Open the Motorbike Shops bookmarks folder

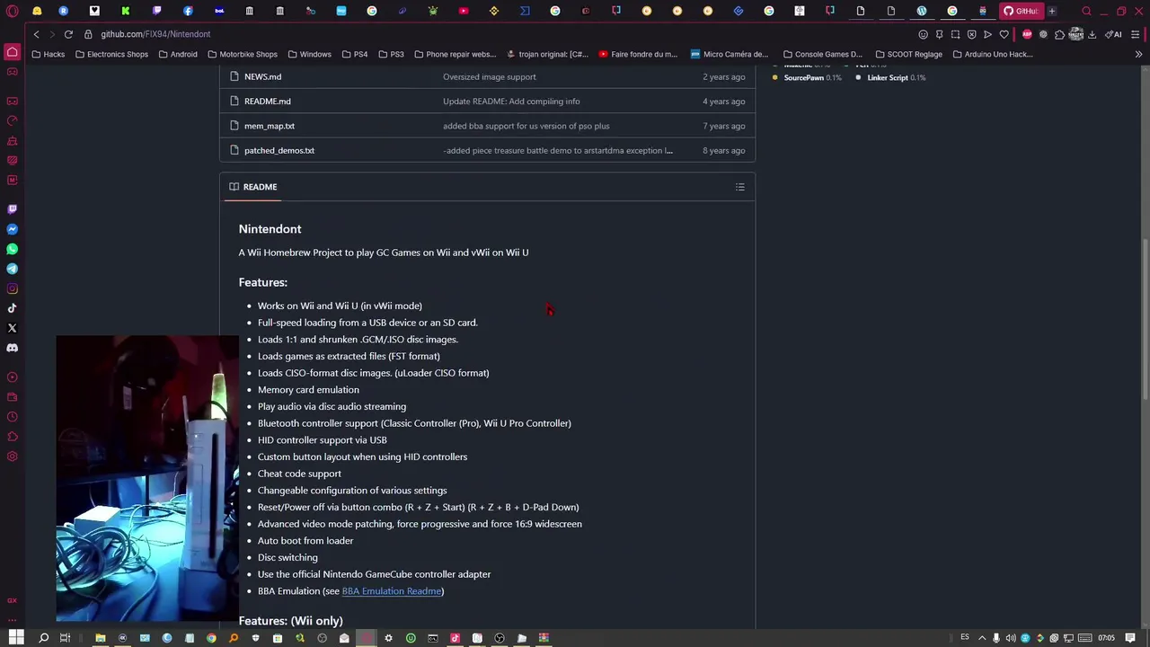pyautogui.click(x=243, y=54)
